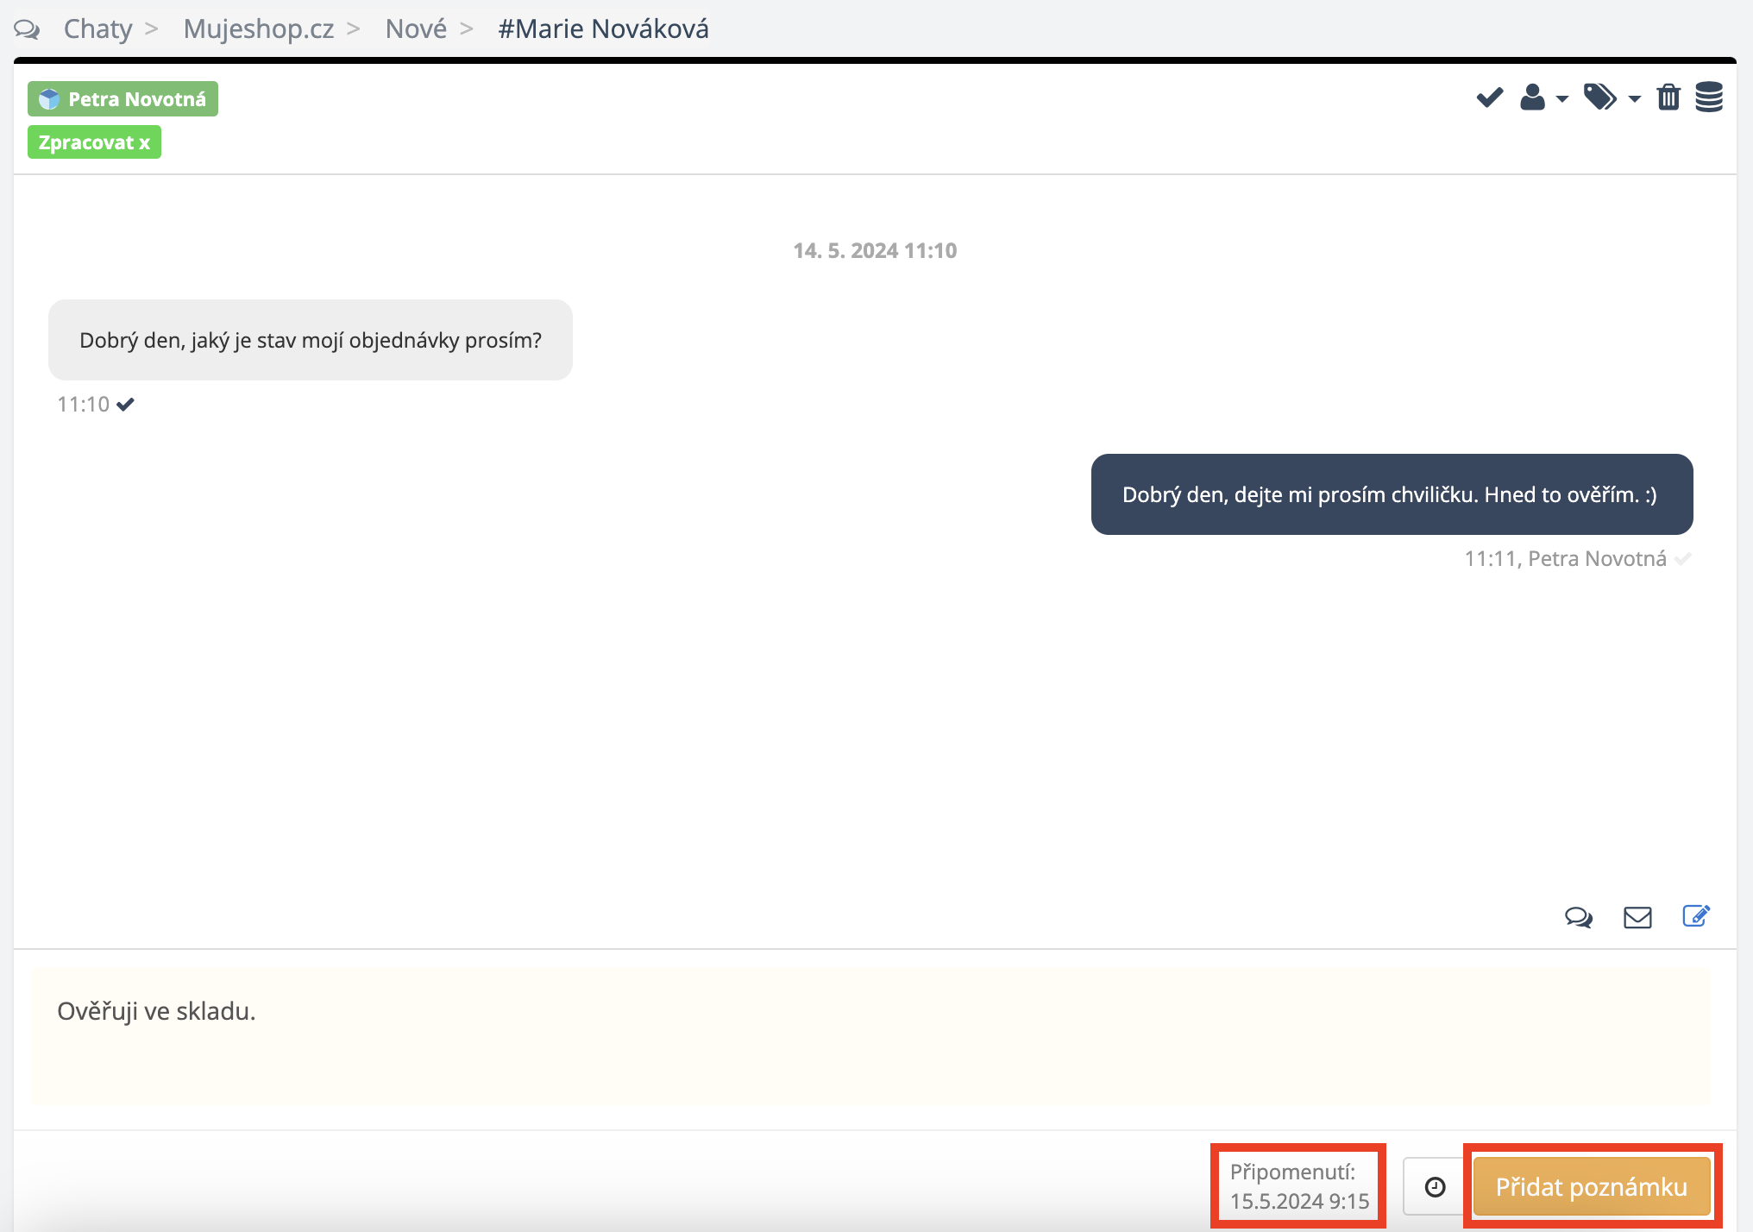The image size is (1753, 1232).
Task: Click the checkmark resolve chat icon
Action: tap(1489, 97)
